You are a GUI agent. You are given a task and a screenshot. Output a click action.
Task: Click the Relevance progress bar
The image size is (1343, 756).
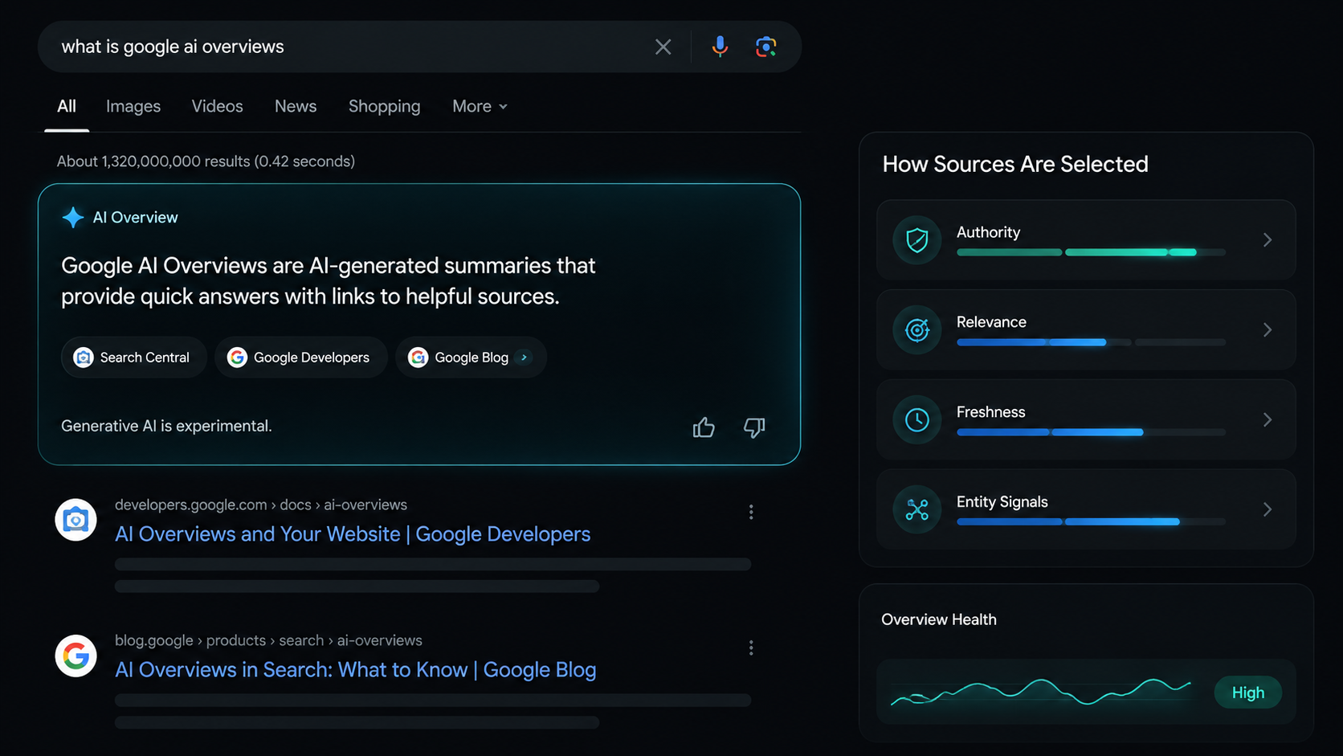point(1091,342)
